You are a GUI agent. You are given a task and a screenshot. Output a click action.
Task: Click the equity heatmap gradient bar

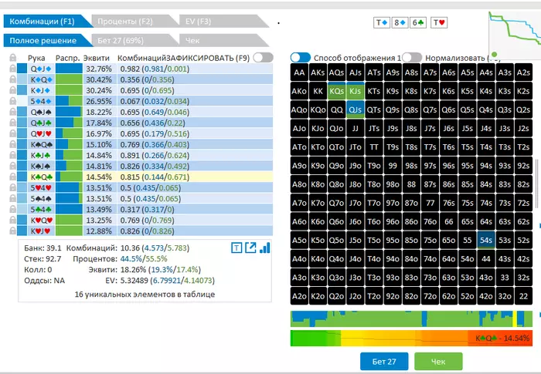[x=411, y=338]
